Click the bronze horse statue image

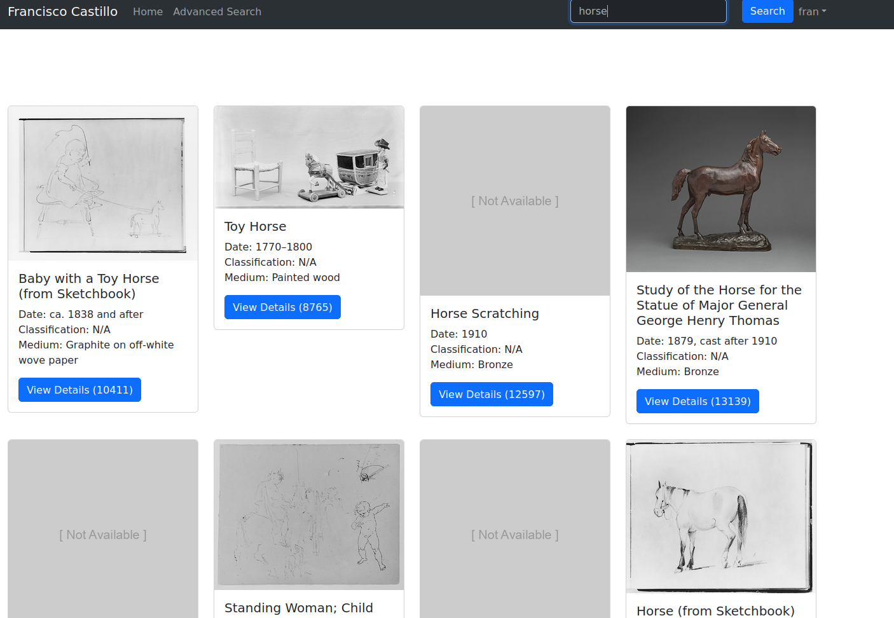click(x=720, y=189)
